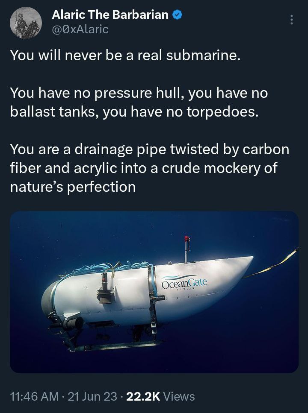This screenshot has width=308, height=413.
Task: Click the red-tipped mast atop the submersible
Action: tap(187, 249)
